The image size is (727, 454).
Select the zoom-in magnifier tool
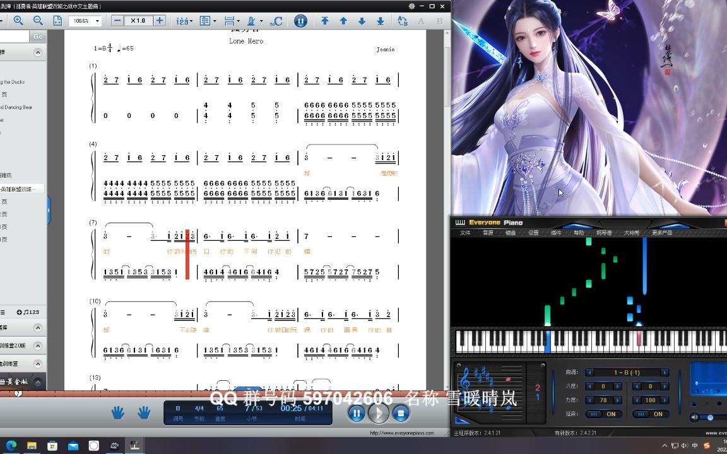point(18,20)
